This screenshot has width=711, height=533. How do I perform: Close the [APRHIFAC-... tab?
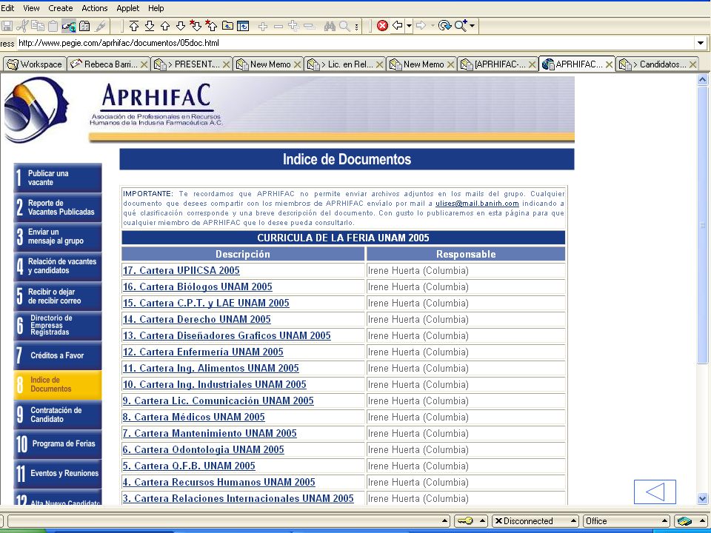click(532, 65)
